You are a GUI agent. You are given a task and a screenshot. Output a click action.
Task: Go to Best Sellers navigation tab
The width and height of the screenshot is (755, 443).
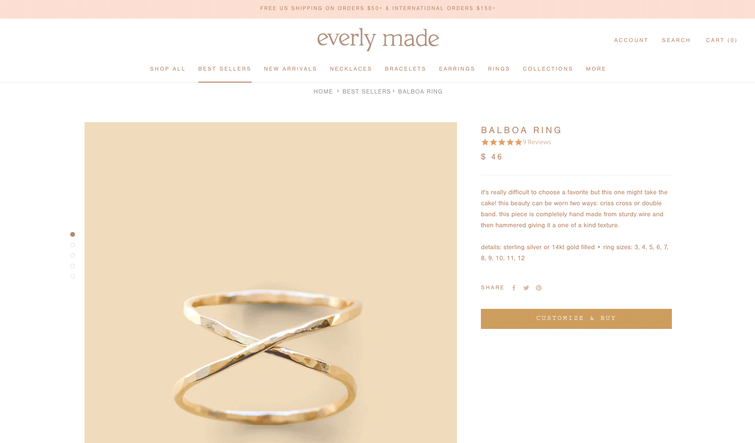[x=225, y=69]
